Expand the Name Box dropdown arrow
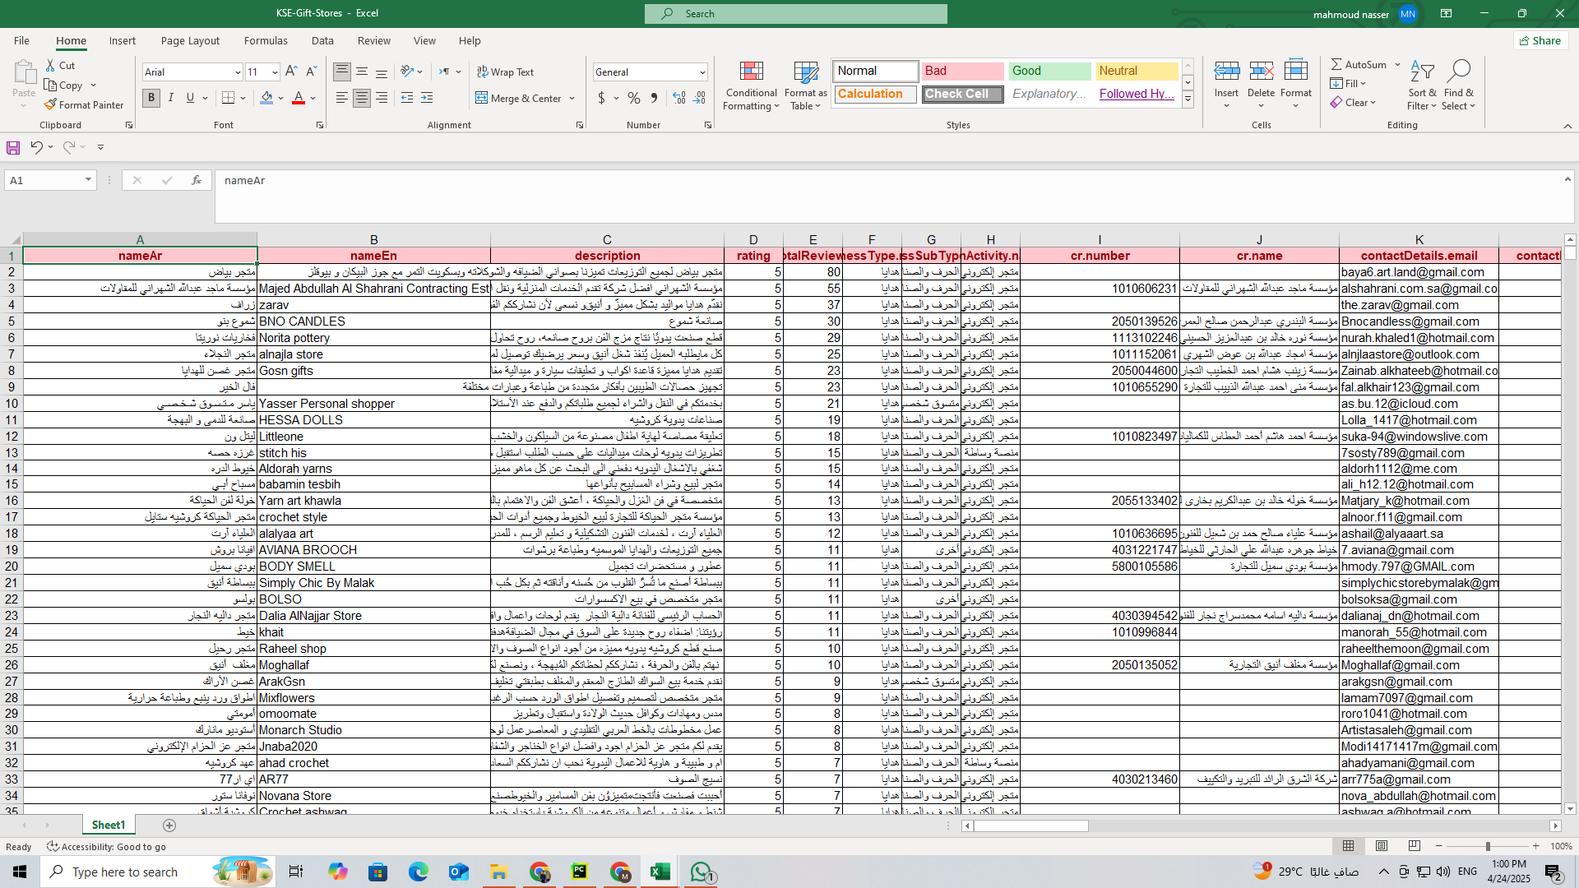 pyautogui.click(x=88, y=180)
